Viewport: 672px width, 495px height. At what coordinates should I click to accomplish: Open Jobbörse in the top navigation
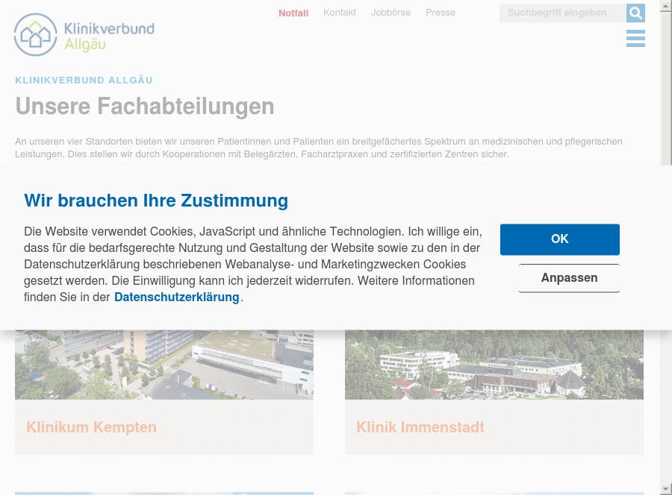391,13
